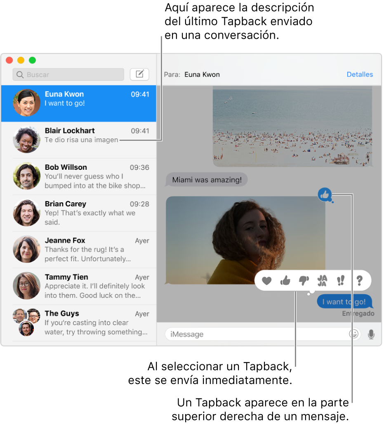Open Detalles for this conversation
The height and width of the screenshot is (424, 384).
[360, 74]
